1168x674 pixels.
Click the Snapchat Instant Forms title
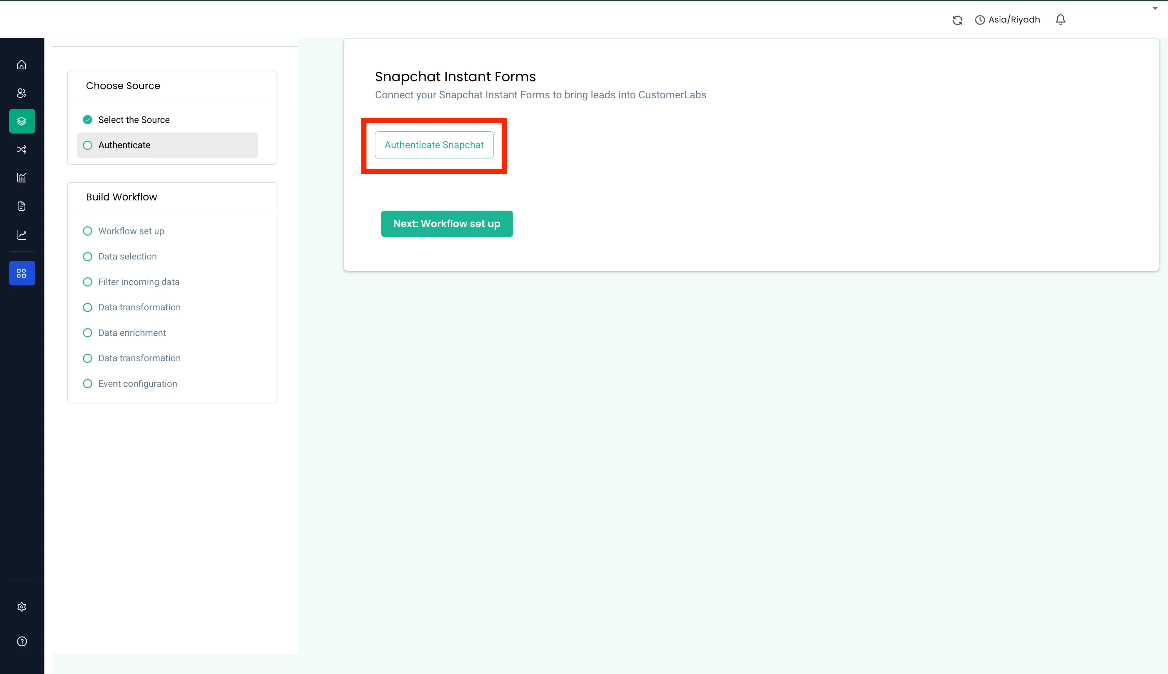pos(455,76)
